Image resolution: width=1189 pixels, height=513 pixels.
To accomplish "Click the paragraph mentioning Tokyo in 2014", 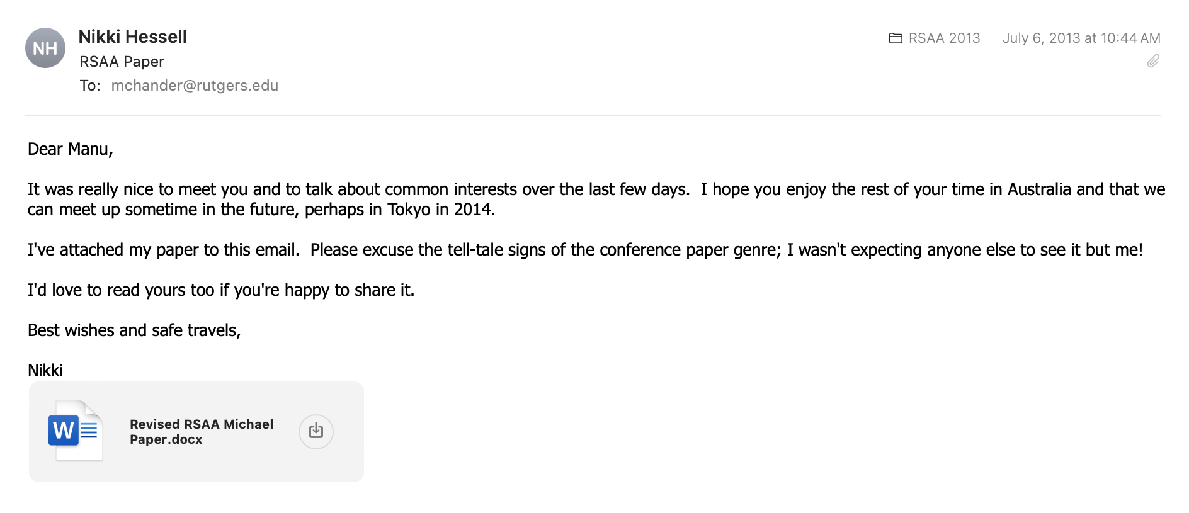I will coord(261,210).
